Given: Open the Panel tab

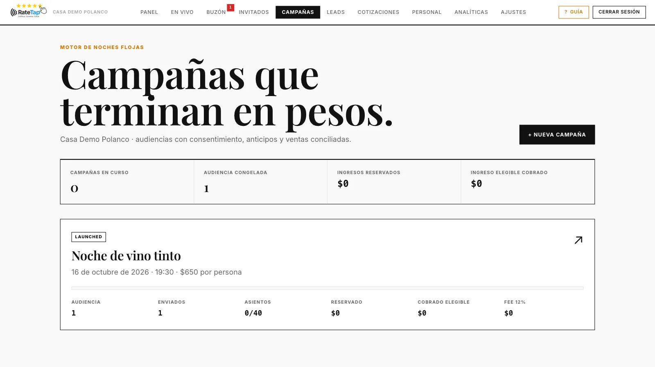Looking at the screenshot, I should [149, 12].
